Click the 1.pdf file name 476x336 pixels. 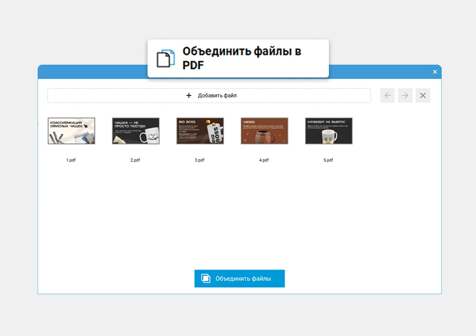point(71,160)
